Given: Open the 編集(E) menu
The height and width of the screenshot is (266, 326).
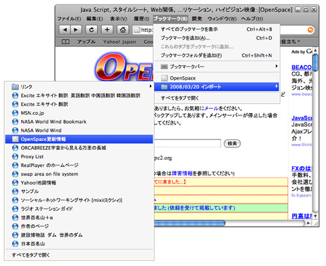Looking at the screenshot, I should [x=95, y=19].
